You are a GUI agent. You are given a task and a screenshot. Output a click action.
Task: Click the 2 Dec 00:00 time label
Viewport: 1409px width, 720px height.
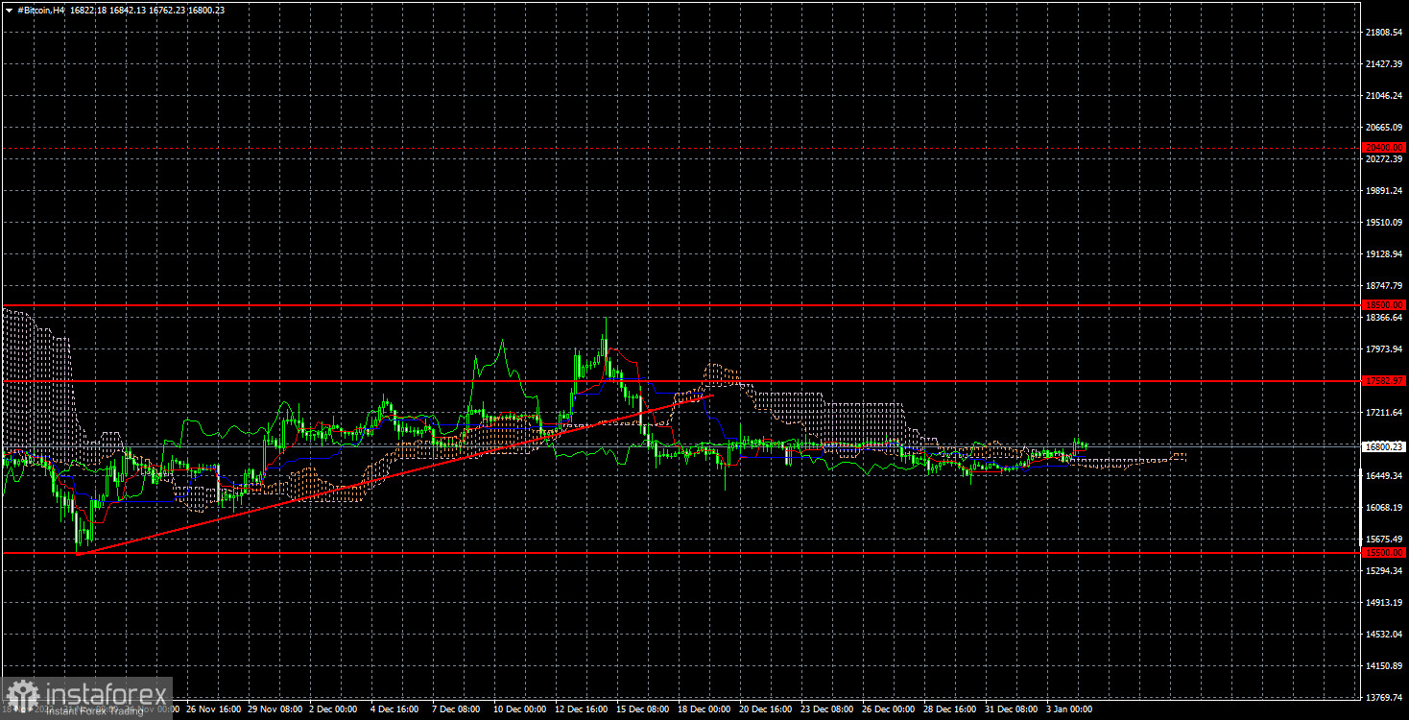tap(332, 709)
